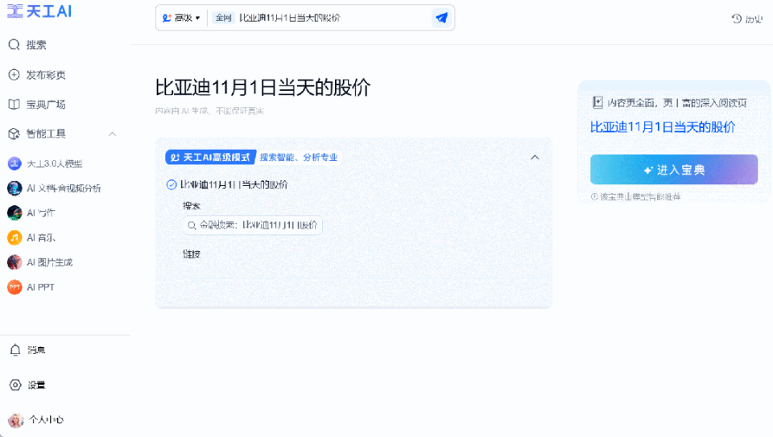Click the 天工3.0大模型 avatar icon

14,163
